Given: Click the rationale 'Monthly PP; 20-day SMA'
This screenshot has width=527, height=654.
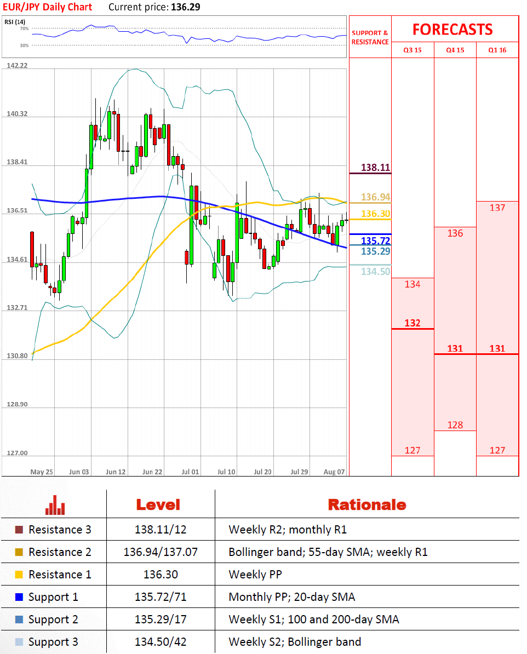Looking at the screenshot, I should coord(291,597).
